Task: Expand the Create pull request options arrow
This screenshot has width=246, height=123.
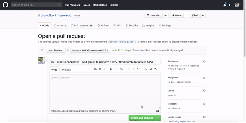Action: [158, 118]
